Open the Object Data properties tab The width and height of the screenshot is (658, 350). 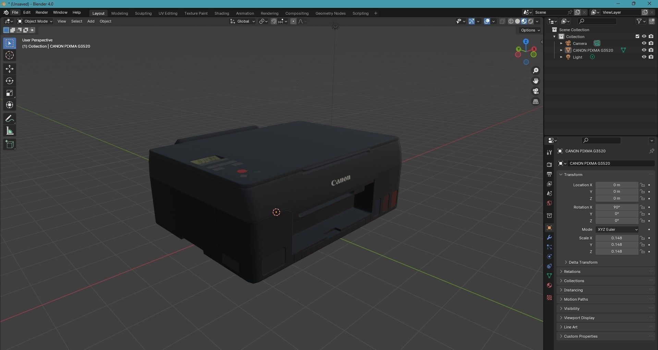pos(549,276)
